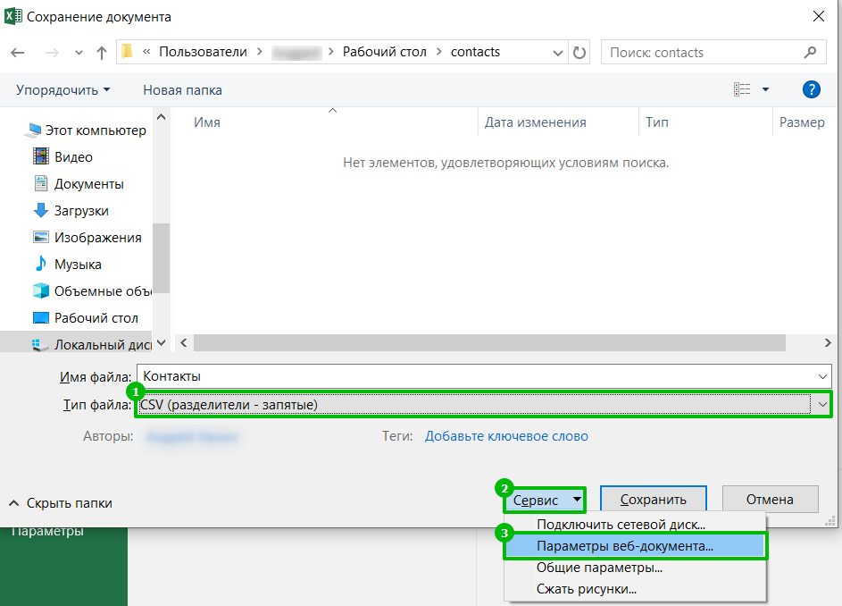Choose Параметры веб-документа menu item
This screenshot has height=606, width=842.
(x=624, y=546)
